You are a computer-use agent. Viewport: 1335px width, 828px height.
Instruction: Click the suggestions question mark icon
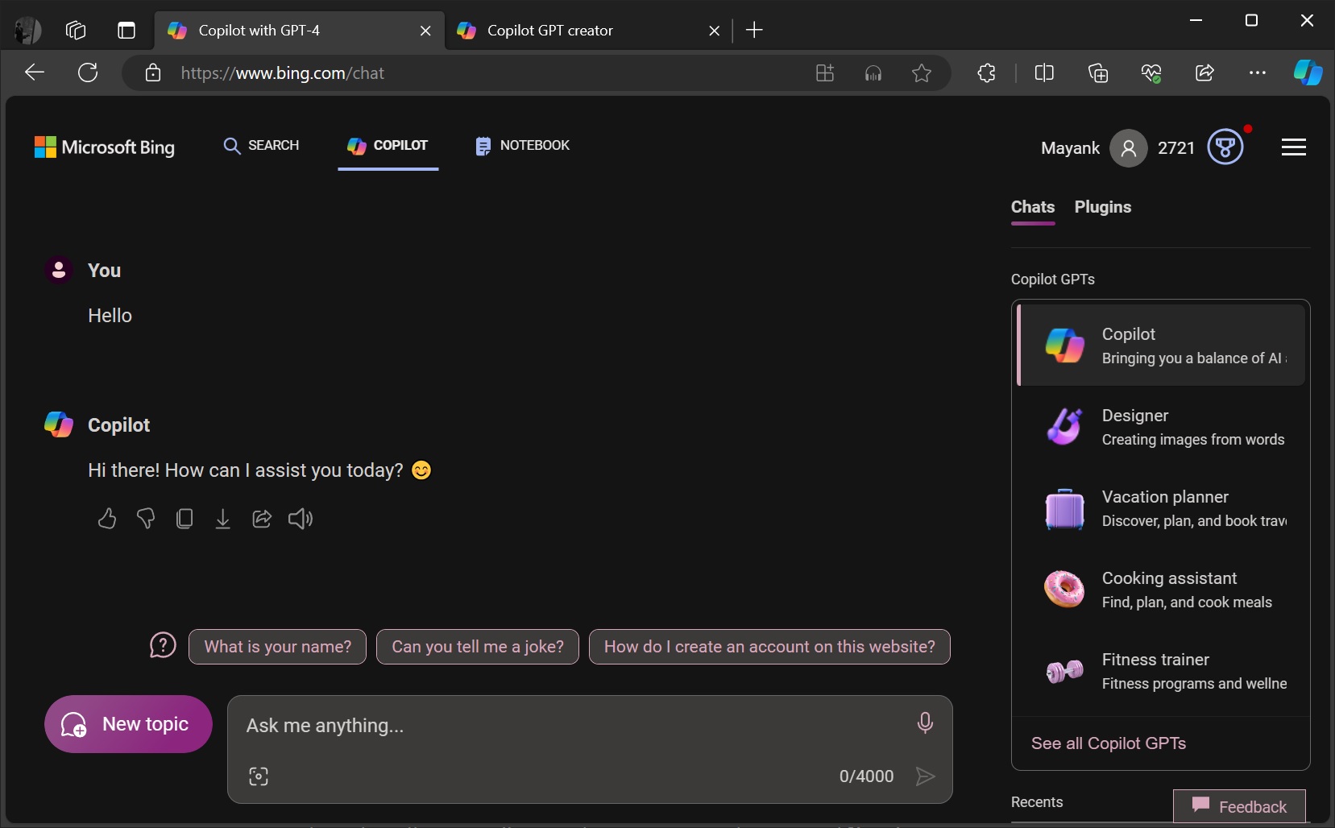pos(163,646)
